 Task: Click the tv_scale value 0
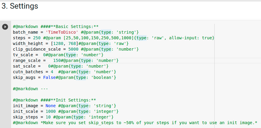pos(45,55)
